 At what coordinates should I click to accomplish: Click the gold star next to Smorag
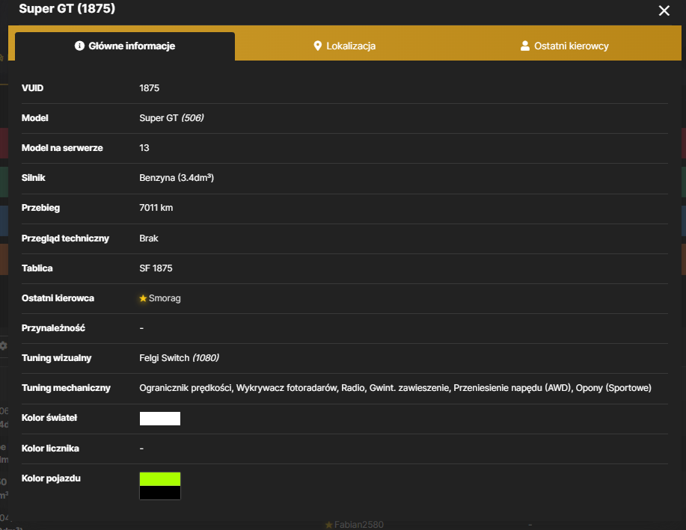143,298
